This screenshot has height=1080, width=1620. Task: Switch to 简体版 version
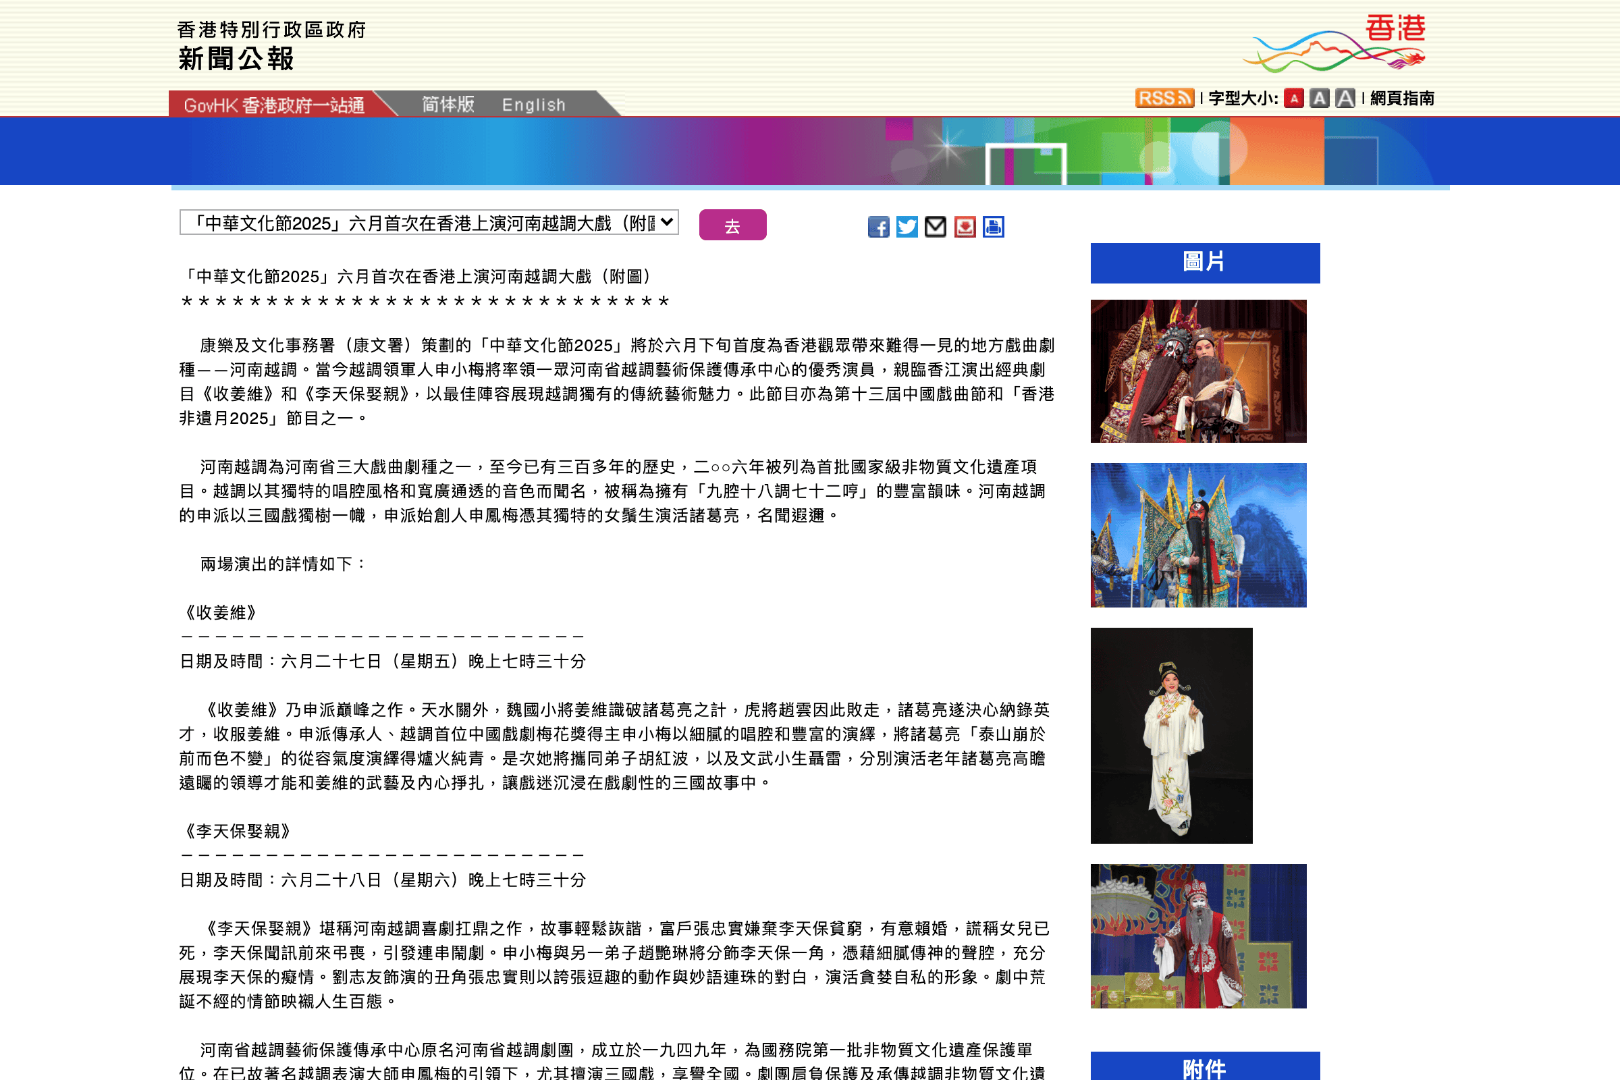coord(448,104)
